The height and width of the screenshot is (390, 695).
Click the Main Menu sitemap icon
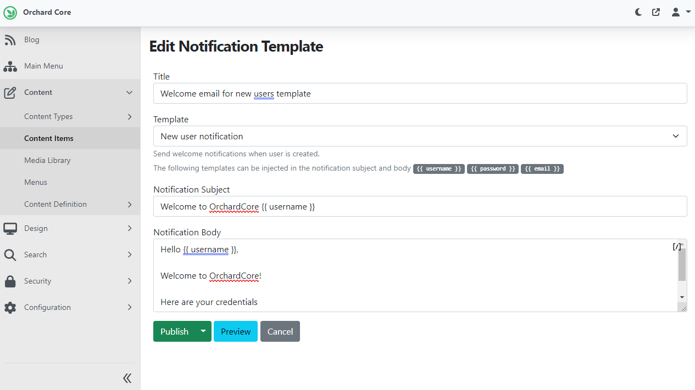(10, 66)
